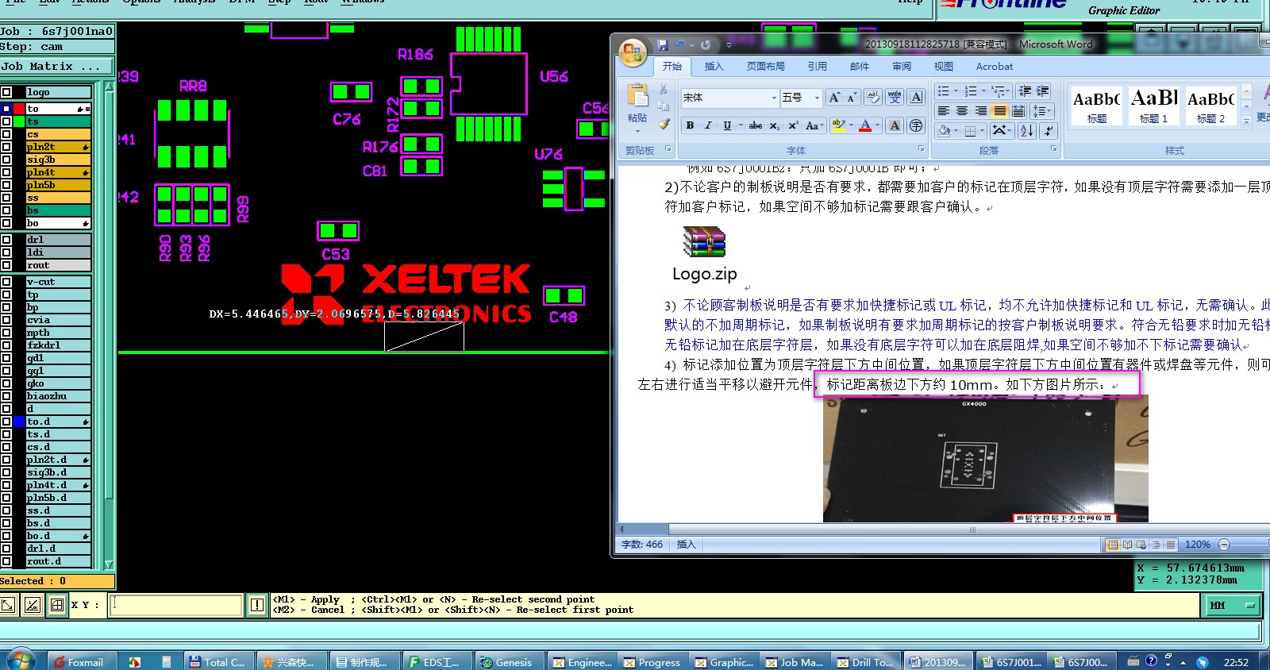Click the Job Matrix button
The height and width of the screenshot is (670, 1270).
(57, 67)
